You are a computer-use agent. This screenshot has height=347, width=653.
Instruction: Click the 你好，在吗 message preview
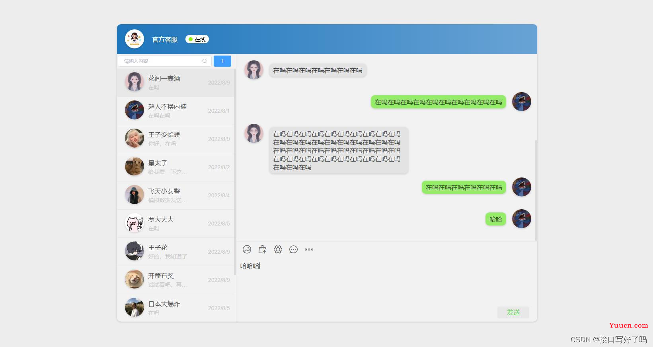point(162,144)
